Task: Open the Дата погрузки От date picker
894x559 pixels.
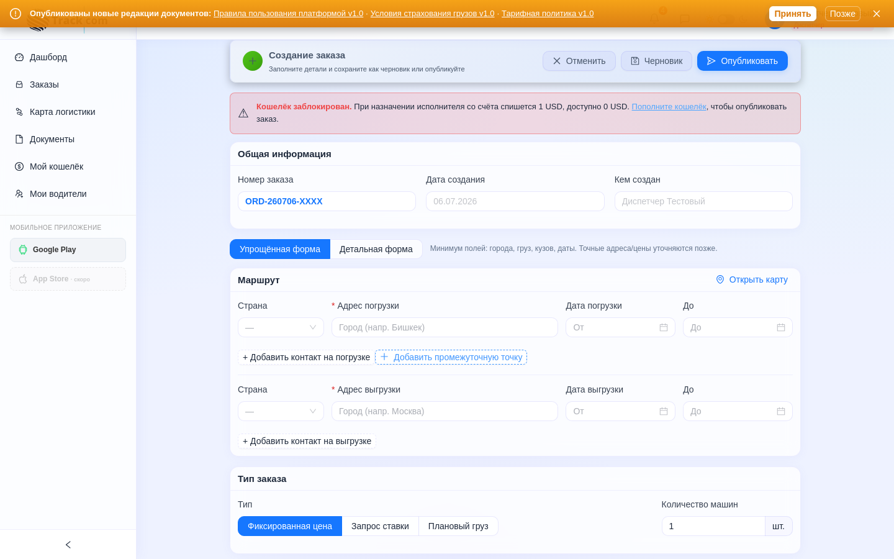Action: [620, 327]
